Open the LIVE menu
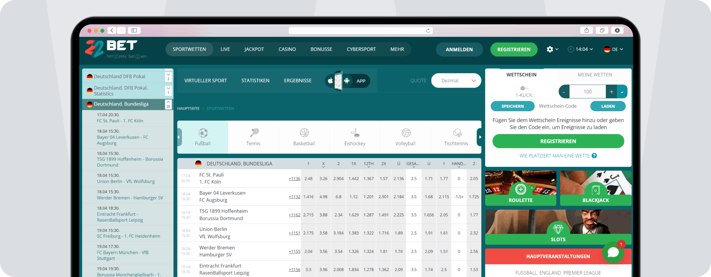The width and height of the screenshot is (711, 277). click(x=225, y=49)
